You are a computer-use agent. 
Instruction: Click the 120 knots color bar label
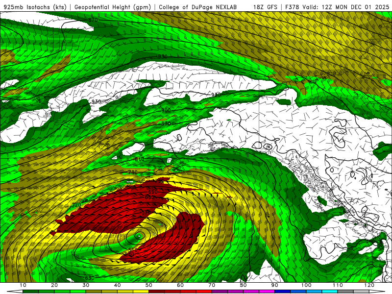[369, 285]
